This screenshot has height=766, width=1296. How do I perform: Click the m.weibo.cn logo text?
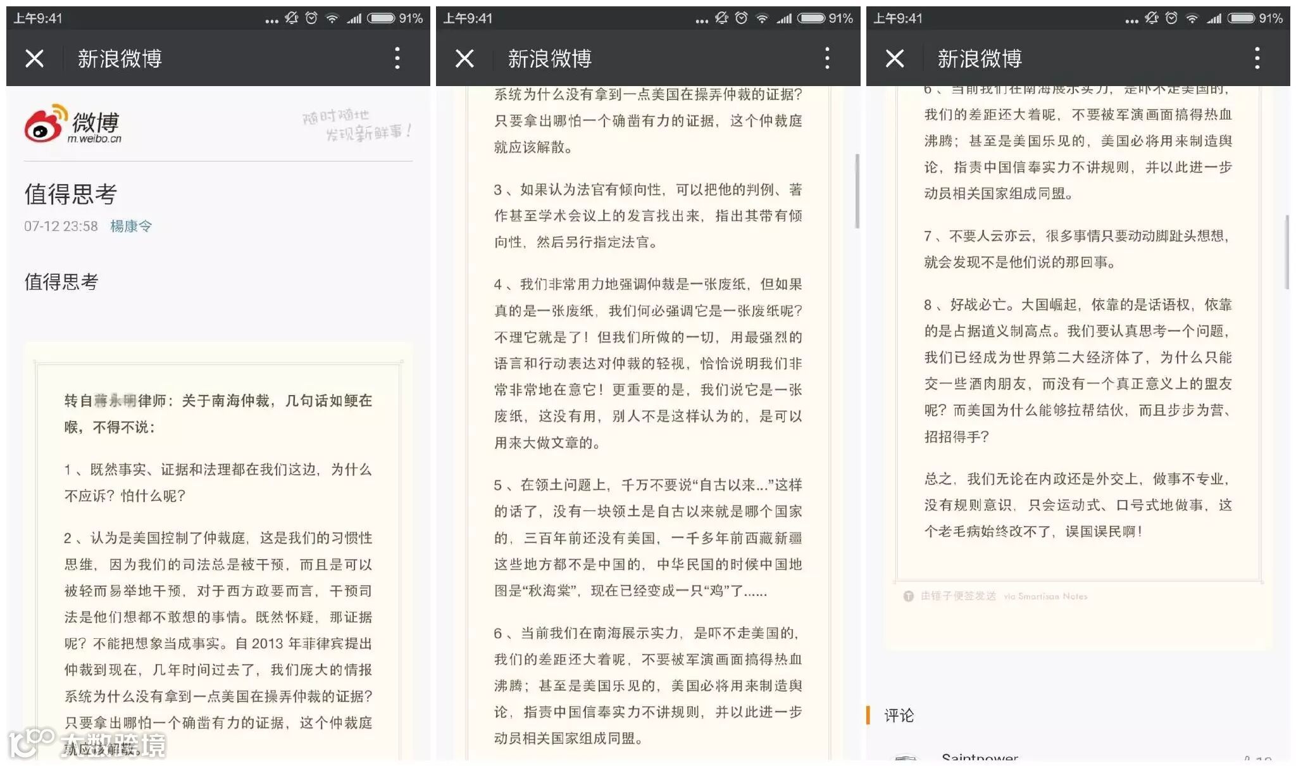pyautogui.click(x=94, y=139)
